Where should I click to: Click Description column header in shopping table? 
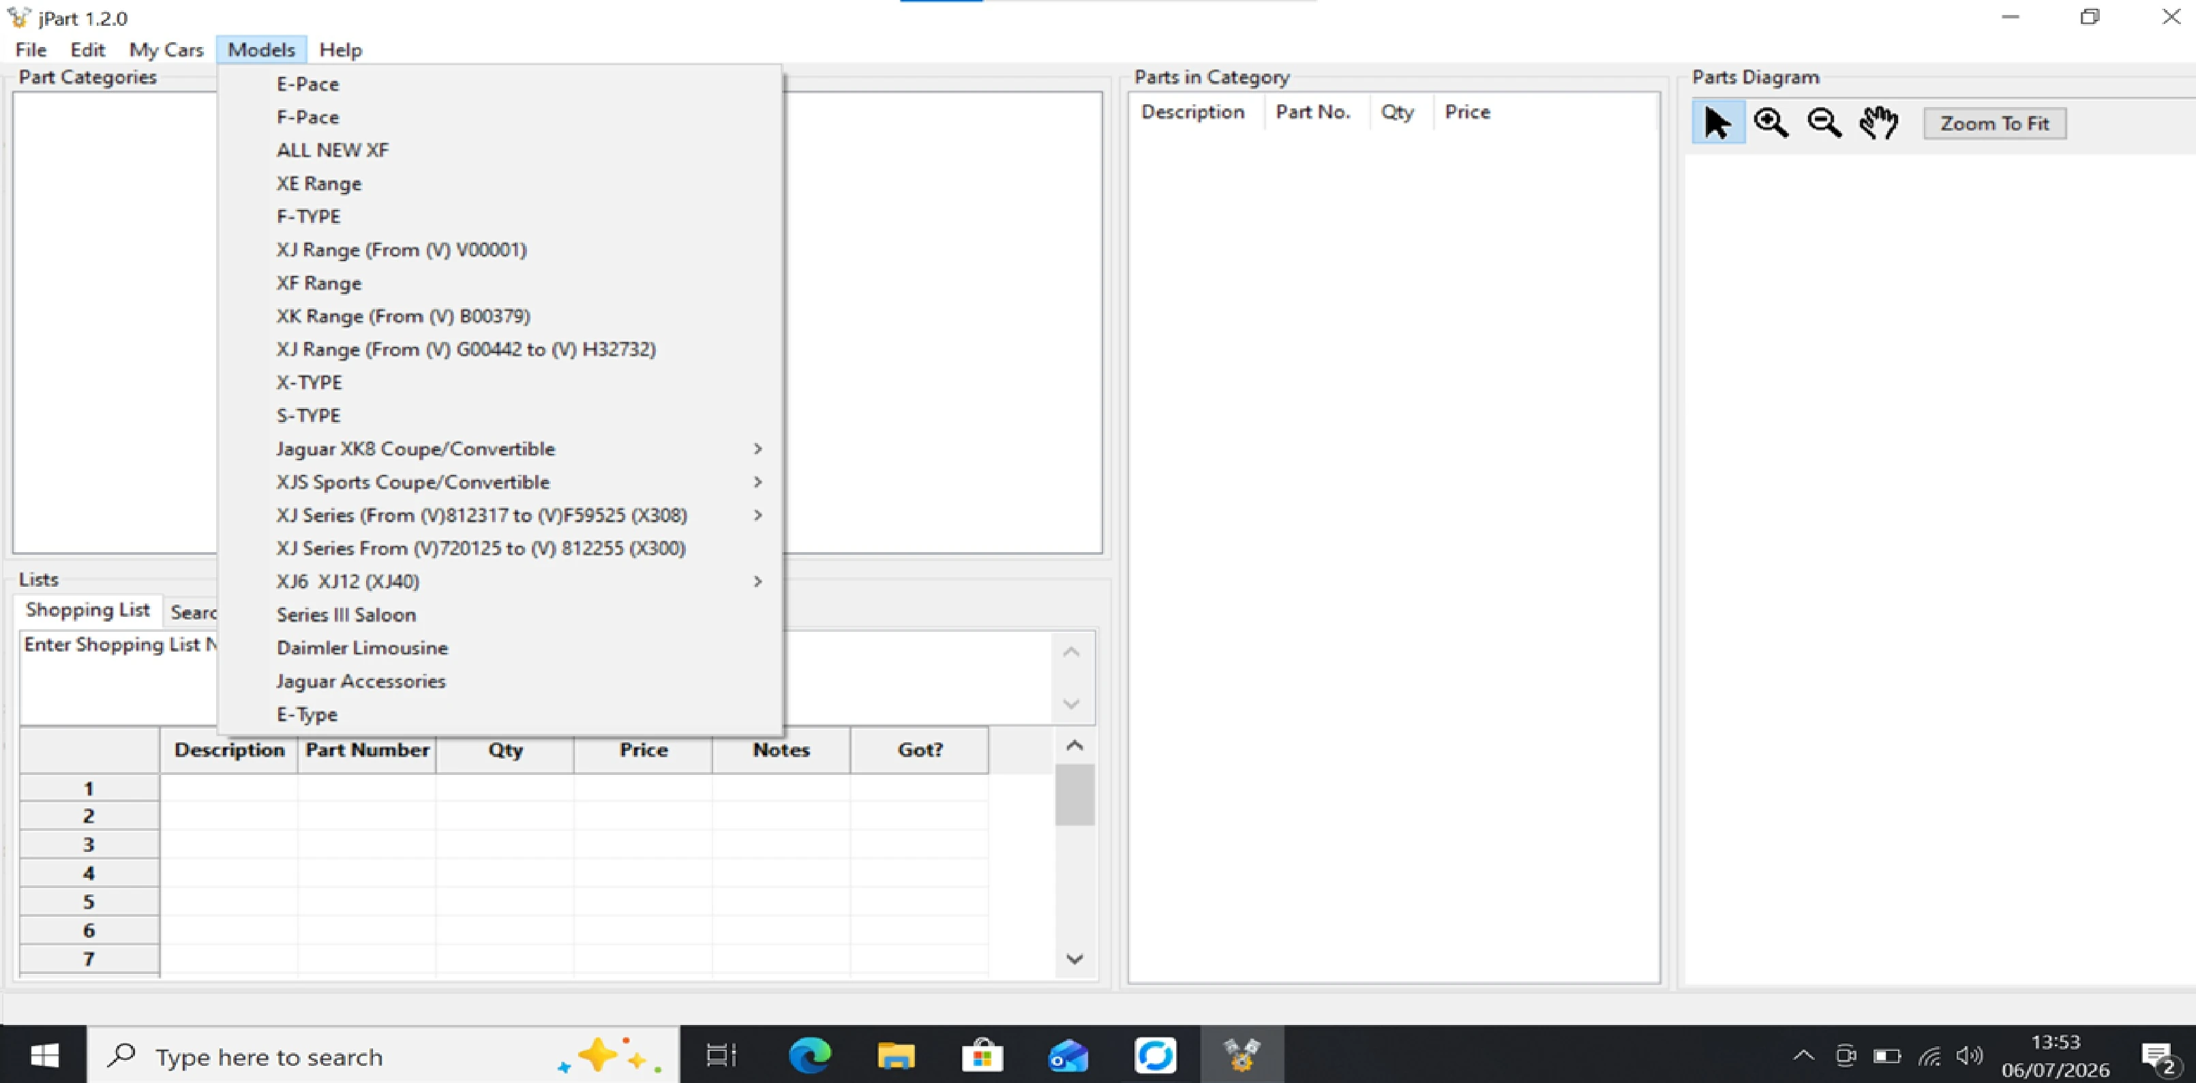click(229, 750)
